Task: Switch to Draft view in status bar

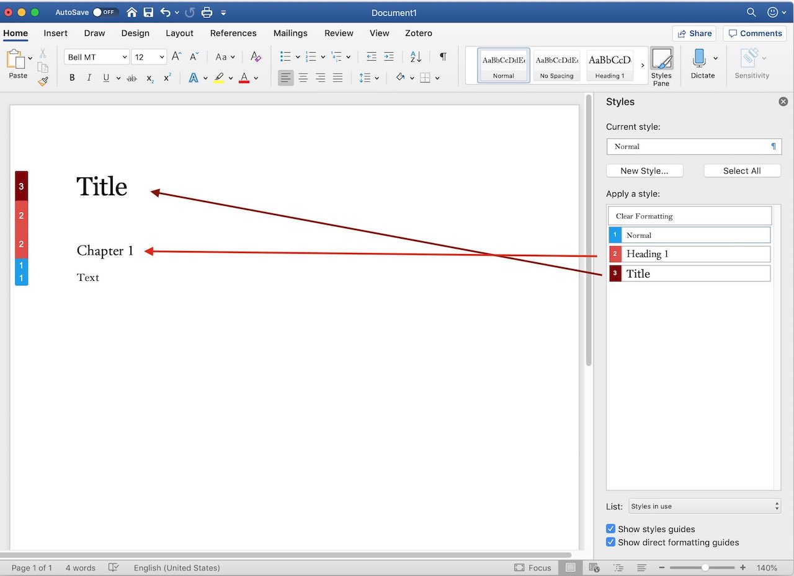Action: coord(641,567)
